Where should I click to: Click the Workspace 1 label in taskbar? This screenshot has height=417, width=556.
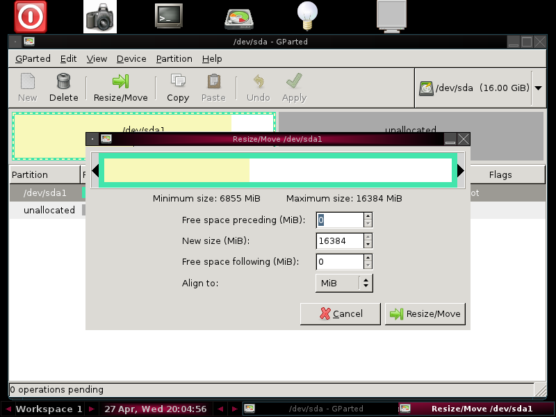click(x=49, y=409)
